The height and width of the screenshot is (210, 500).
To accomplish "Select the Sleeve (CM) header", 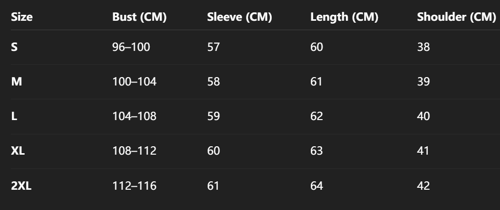I will (x=240, y=17).
